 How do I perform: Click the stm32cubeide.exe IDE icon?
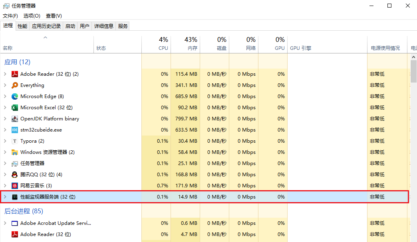click(x=15, y=130)
